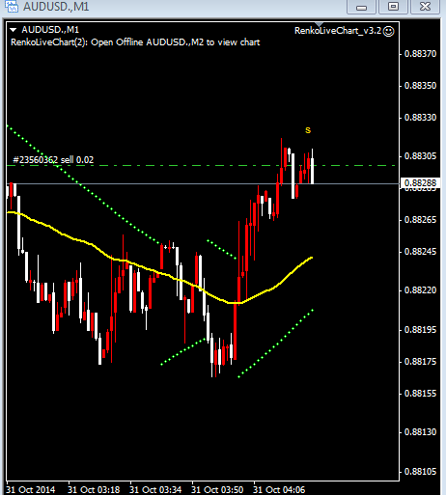Click the 0.88195 price scale value
Screen dimensions: 446x495
[x=420, y=330]
